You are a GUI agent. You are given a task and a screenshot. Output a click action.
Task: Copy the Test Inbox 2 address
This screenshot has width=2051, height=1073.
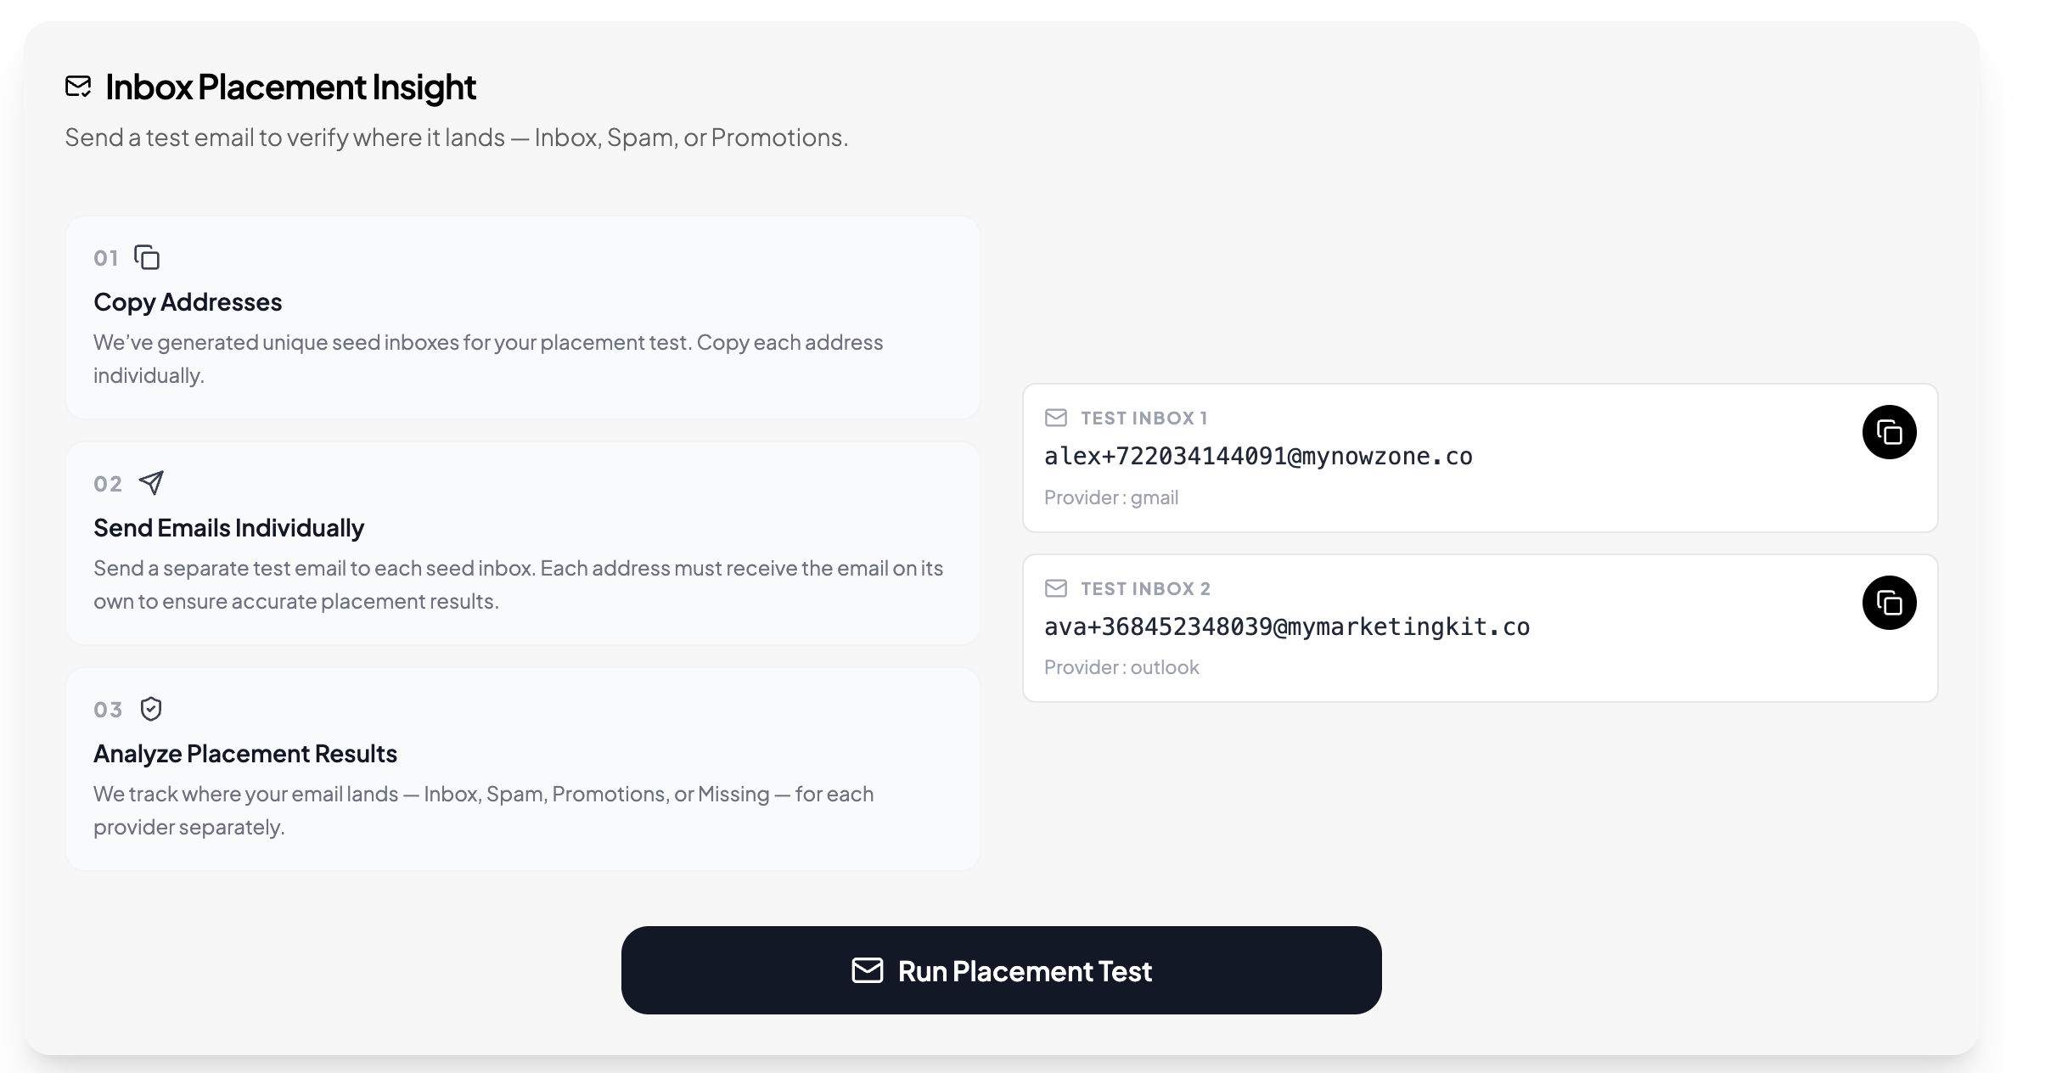pyautogui.click(x=1889, y=603)
